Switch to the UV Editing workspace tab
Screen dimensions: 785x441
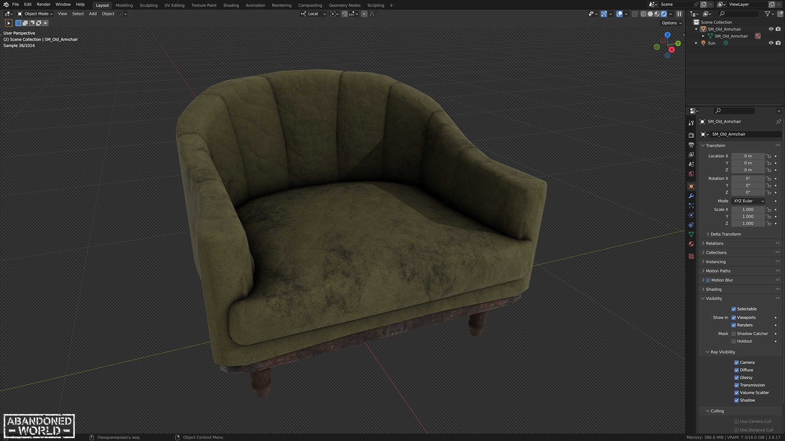point(174,5)
